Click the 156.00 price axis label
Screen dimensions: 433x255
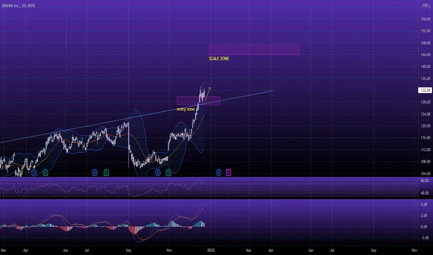tap(426, 19)
